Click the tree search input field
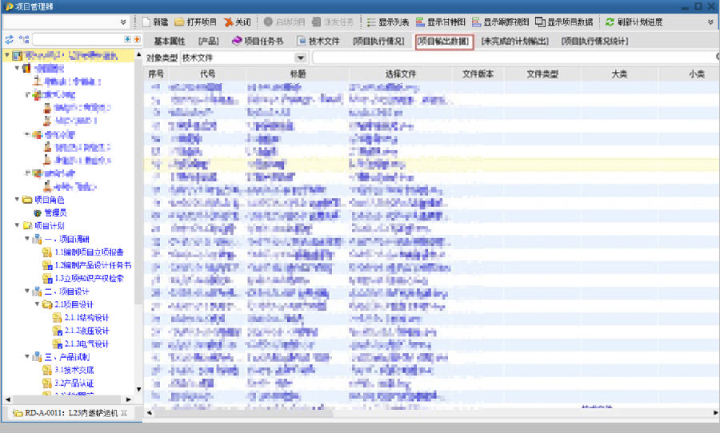 point(78,40)
